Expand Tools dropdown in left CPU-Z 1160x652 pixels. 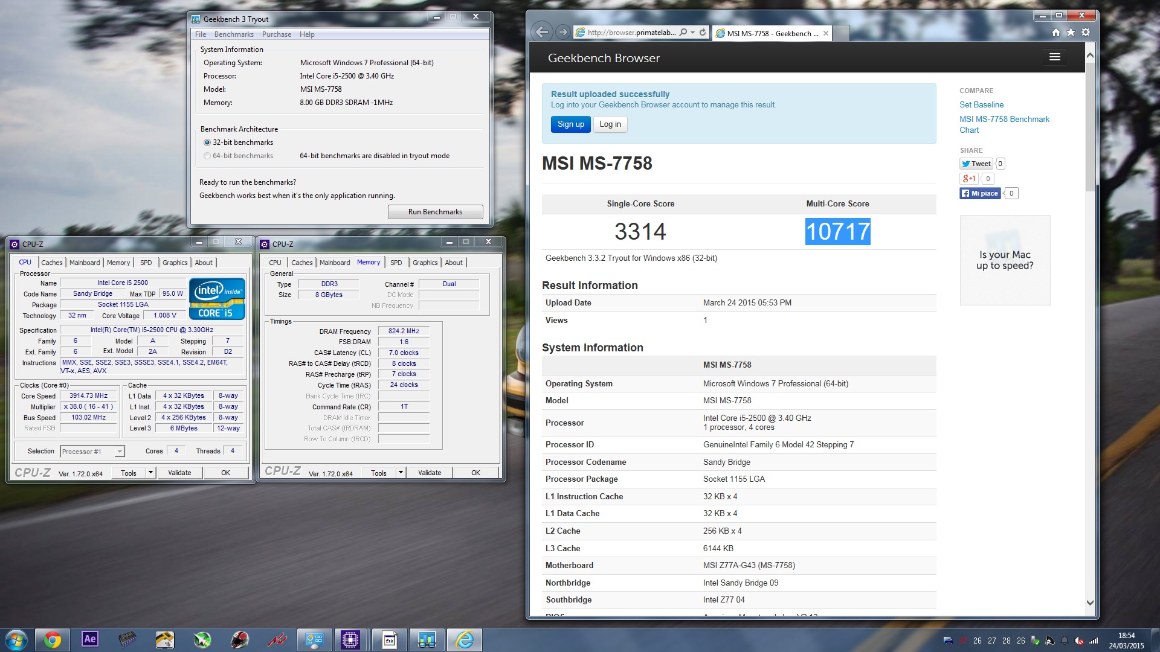tap(150, 473)
